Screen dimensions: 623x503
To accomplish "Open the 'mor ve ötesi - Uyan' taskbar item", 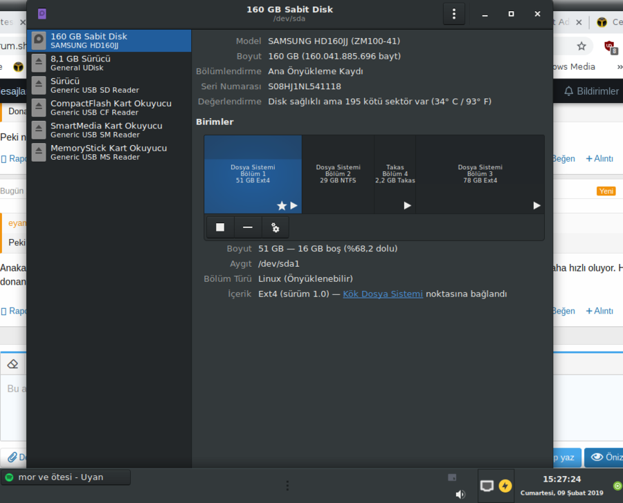I will coord(66,477).
